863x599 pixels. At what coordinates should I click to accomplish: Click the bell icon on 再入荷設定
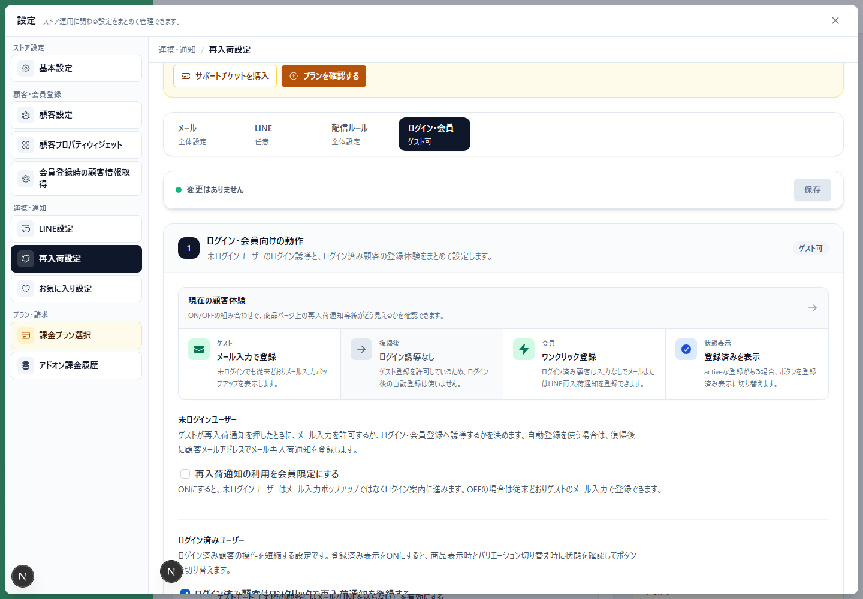(x=26, y=259)
